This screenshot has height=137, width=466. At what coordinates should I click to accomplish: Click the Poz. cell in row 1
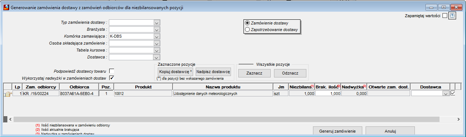pyautogui.click(x=106, y=94)
